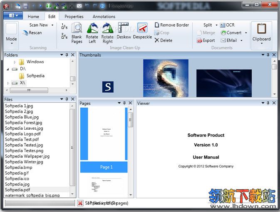Switch to the Edit tab
The height and width of the screenshot is (212, 280).
(52, 16)
